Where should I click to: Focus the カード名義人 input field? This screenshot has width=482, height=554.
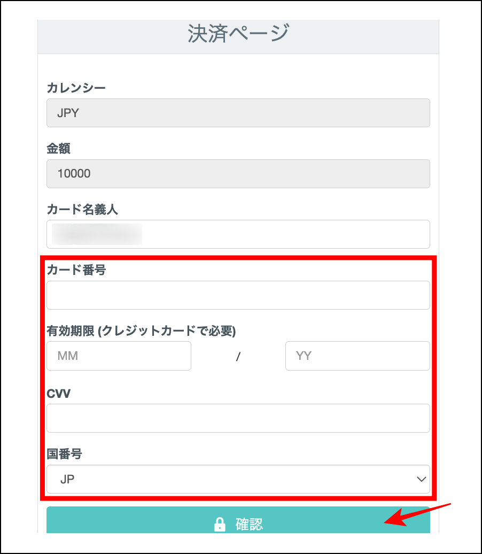point(238,234)
